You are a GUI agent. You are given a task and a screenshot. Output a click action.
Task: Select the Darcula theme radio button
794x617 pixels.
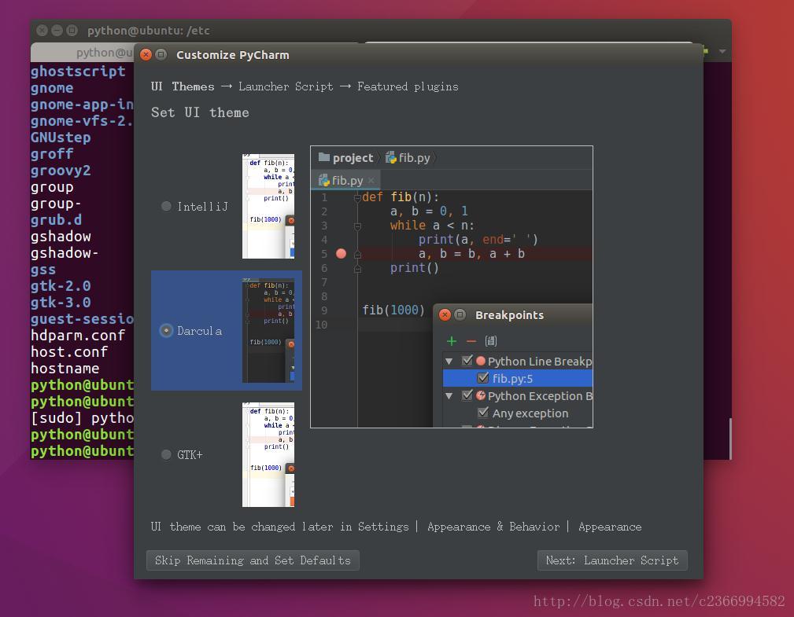pyautogui.click(x=166, y=331)
